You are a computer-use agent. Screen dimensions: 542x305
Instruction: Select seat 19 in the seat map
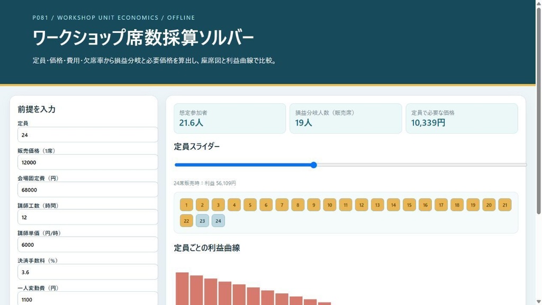coord(473,205)
